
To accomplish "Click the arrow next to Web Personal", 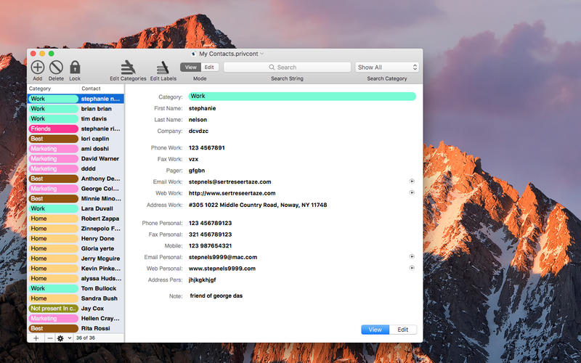I will [412, 268].
